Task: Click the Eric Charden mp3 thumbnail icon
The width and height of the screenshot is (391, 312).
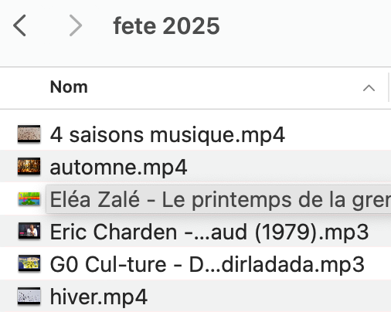Action: 29,231
